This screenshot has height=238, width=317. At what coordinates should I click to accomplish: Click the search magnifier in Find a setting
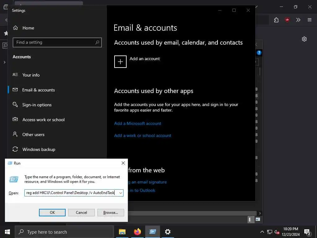[x=97, y=42]
